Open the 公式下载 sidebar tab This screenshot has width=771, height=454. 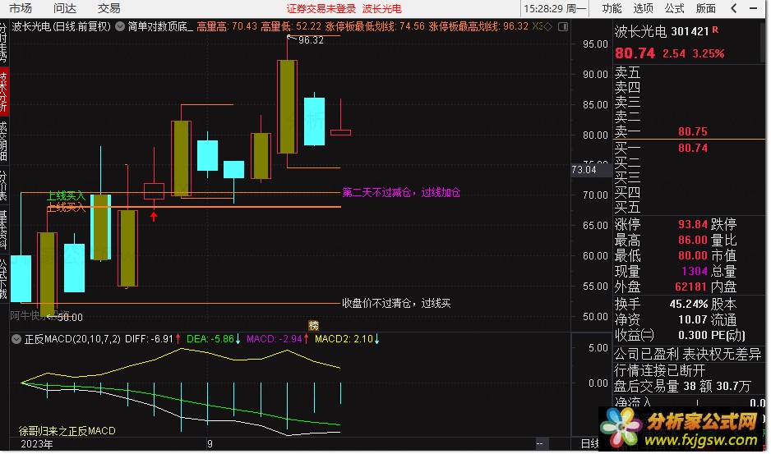(4, 278)
